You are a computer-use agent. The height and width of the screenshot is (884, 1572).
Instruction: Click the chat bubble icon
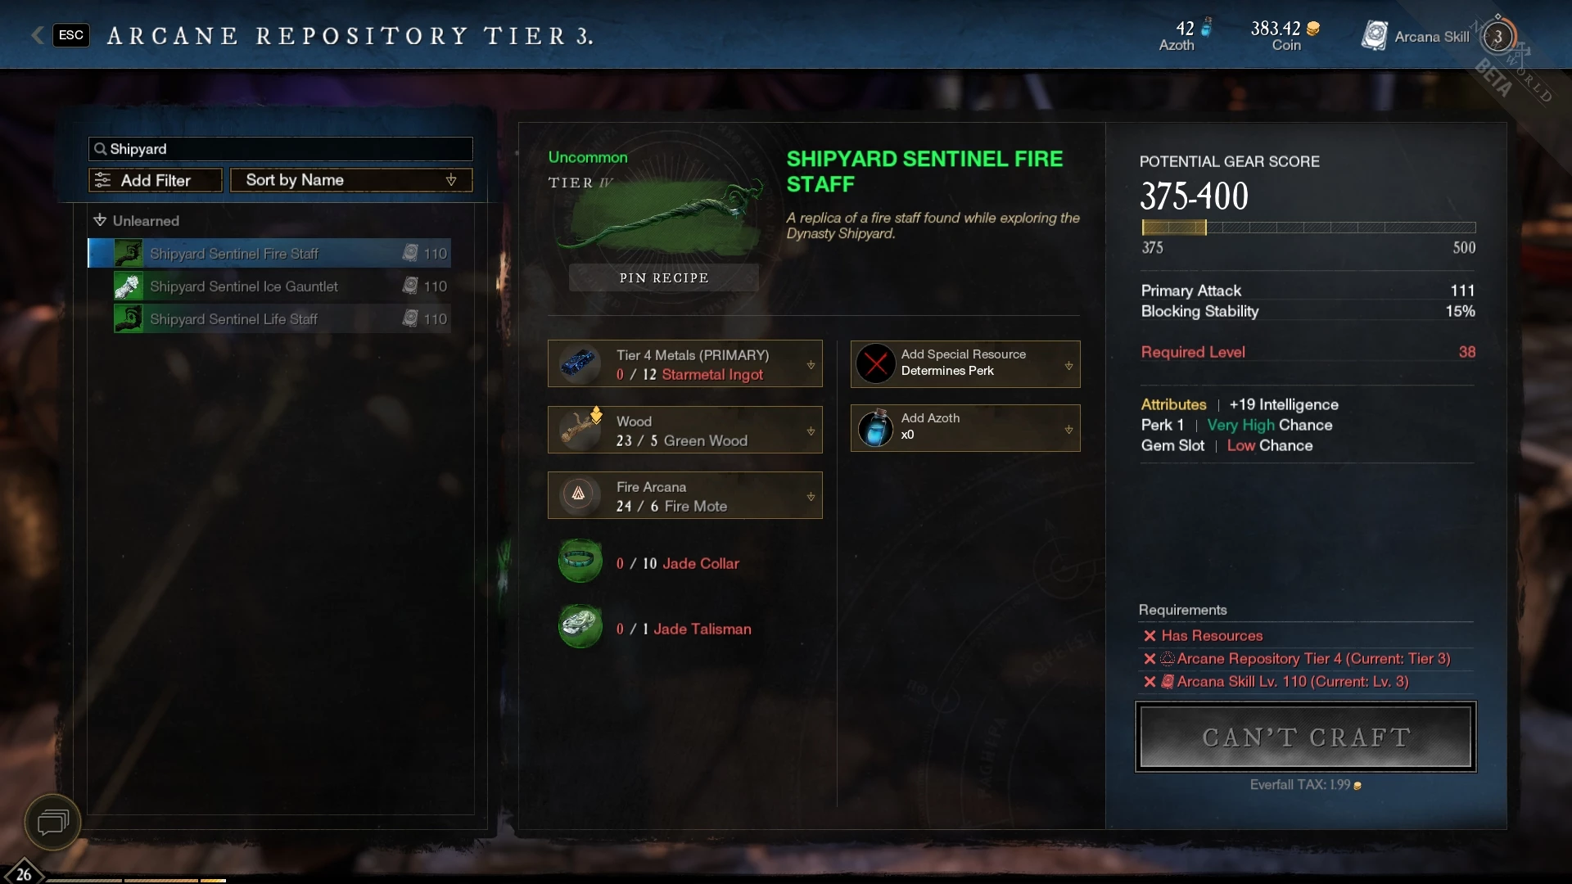[x=52, y=821]
